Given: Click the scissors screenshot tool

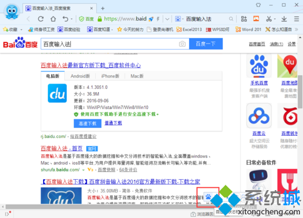Looking at the screenshot, I should [268, 19].
